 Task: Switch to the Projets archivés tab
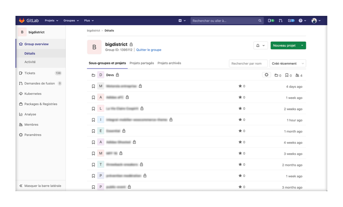169,63
